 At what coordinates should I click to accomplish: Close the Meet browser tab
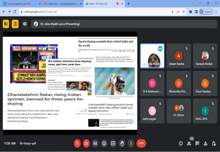tap(122, 4)
